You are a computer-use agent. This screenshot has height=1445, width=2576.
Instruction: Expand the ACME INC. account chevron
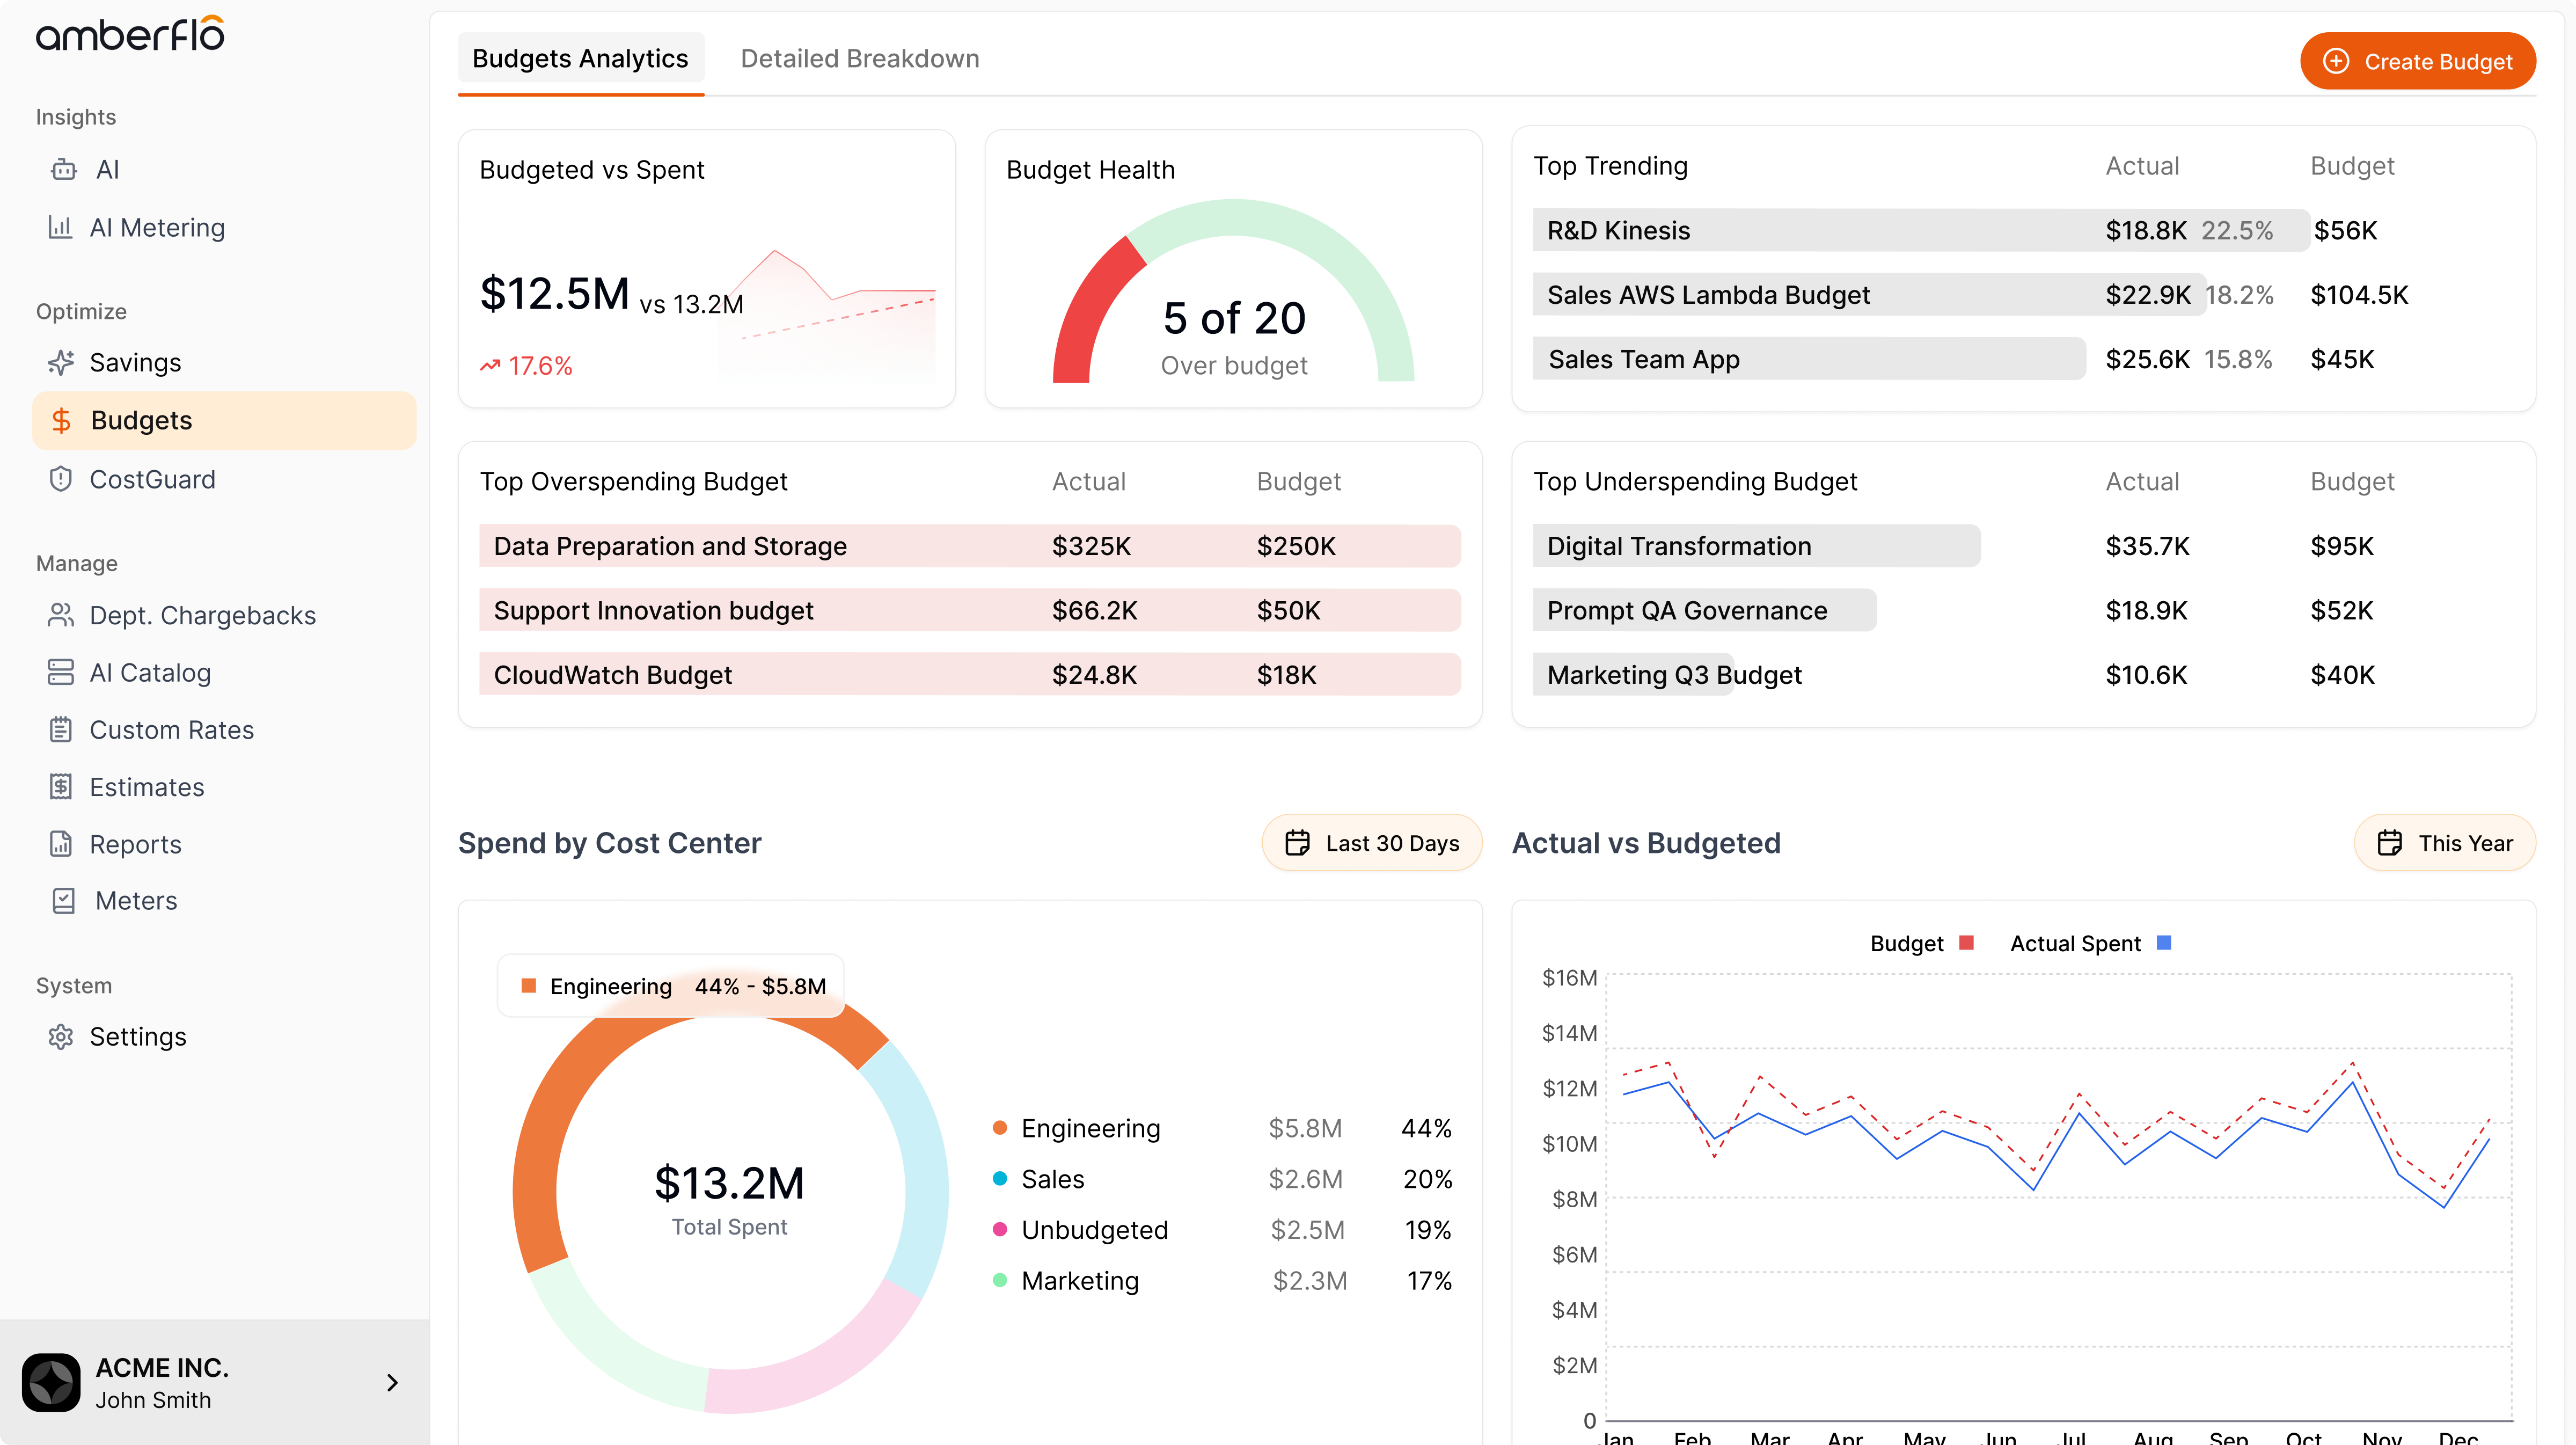(x=392, y=1383)
